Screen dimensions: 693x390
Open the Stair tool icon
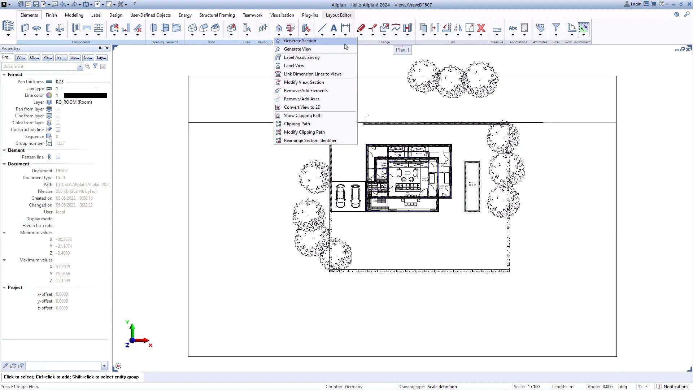(x=247, y=28)
